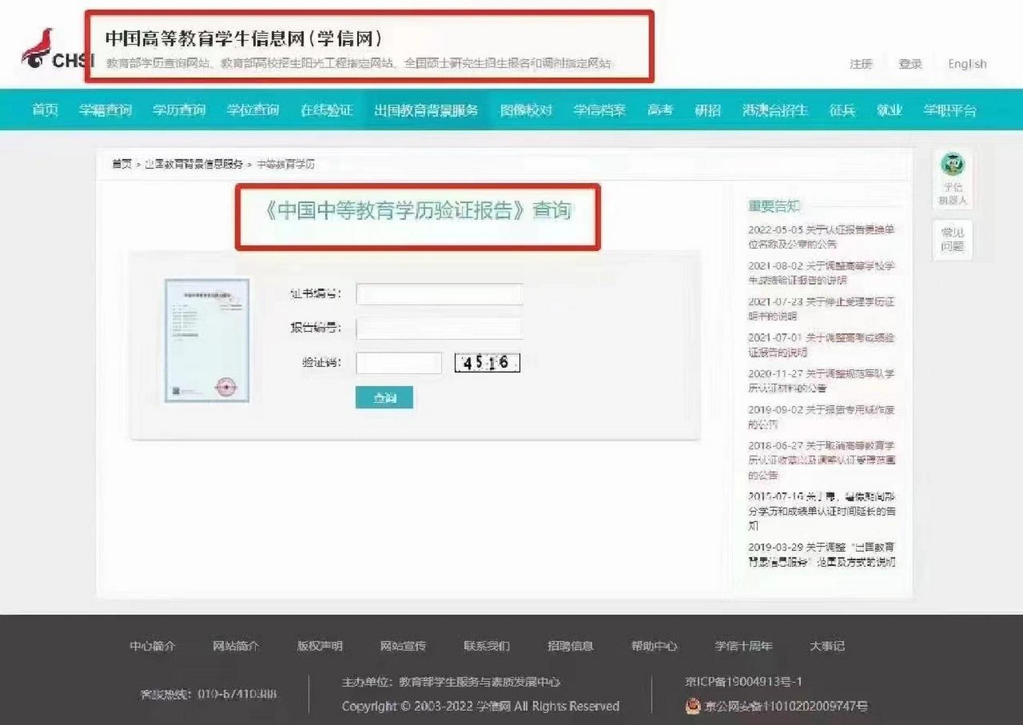Click the 证书编号 input field
Viewport: 1023px width, 725px height.
pos(439,295)
